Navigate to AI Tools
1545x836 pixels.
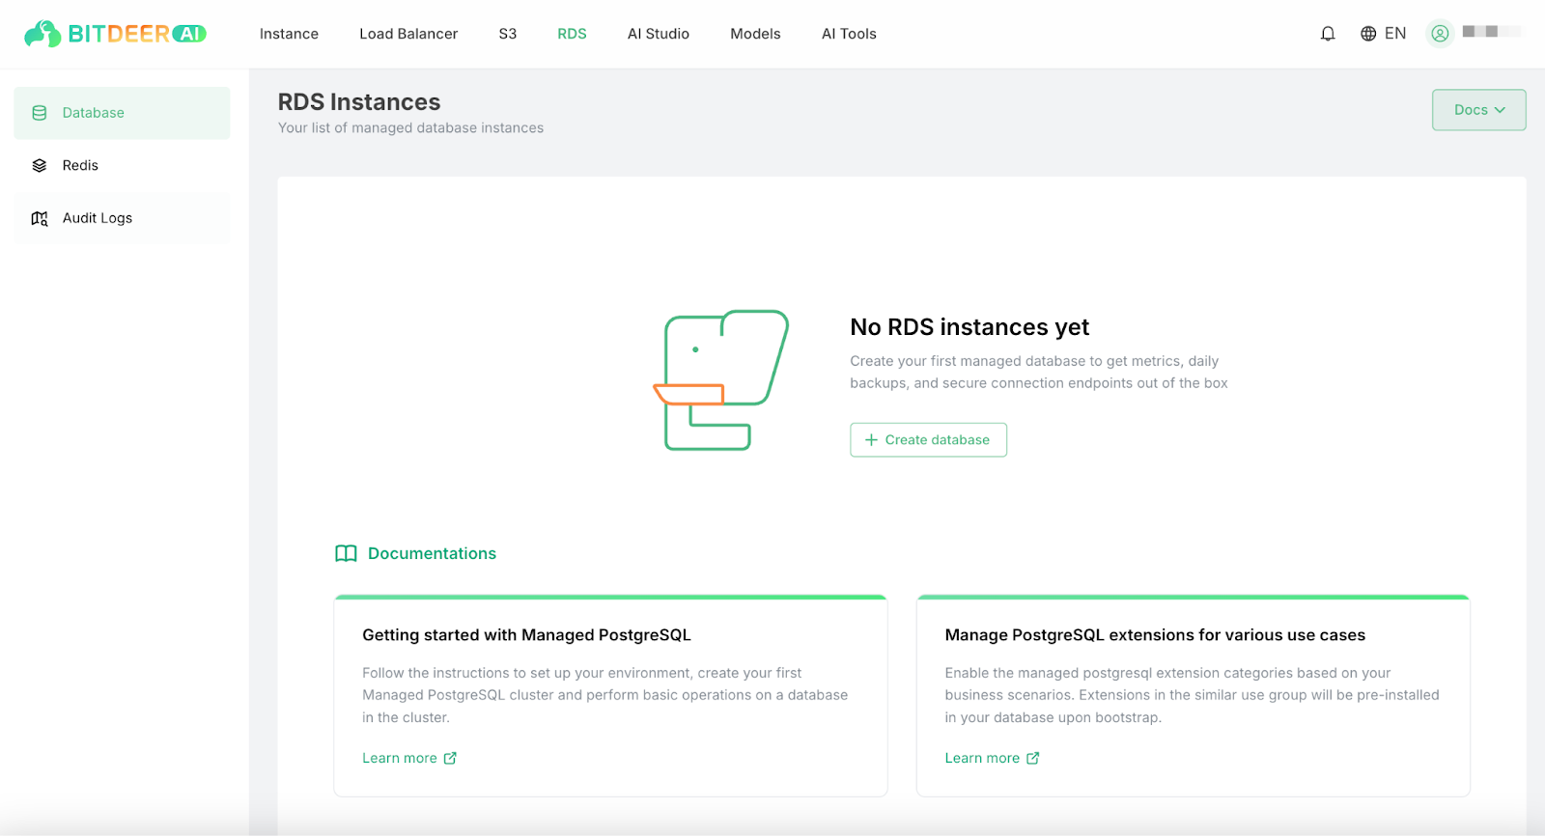pos(849,34)
